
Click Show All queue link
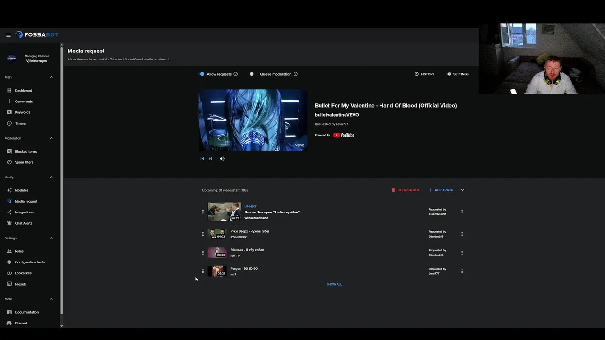click(334, 284)
